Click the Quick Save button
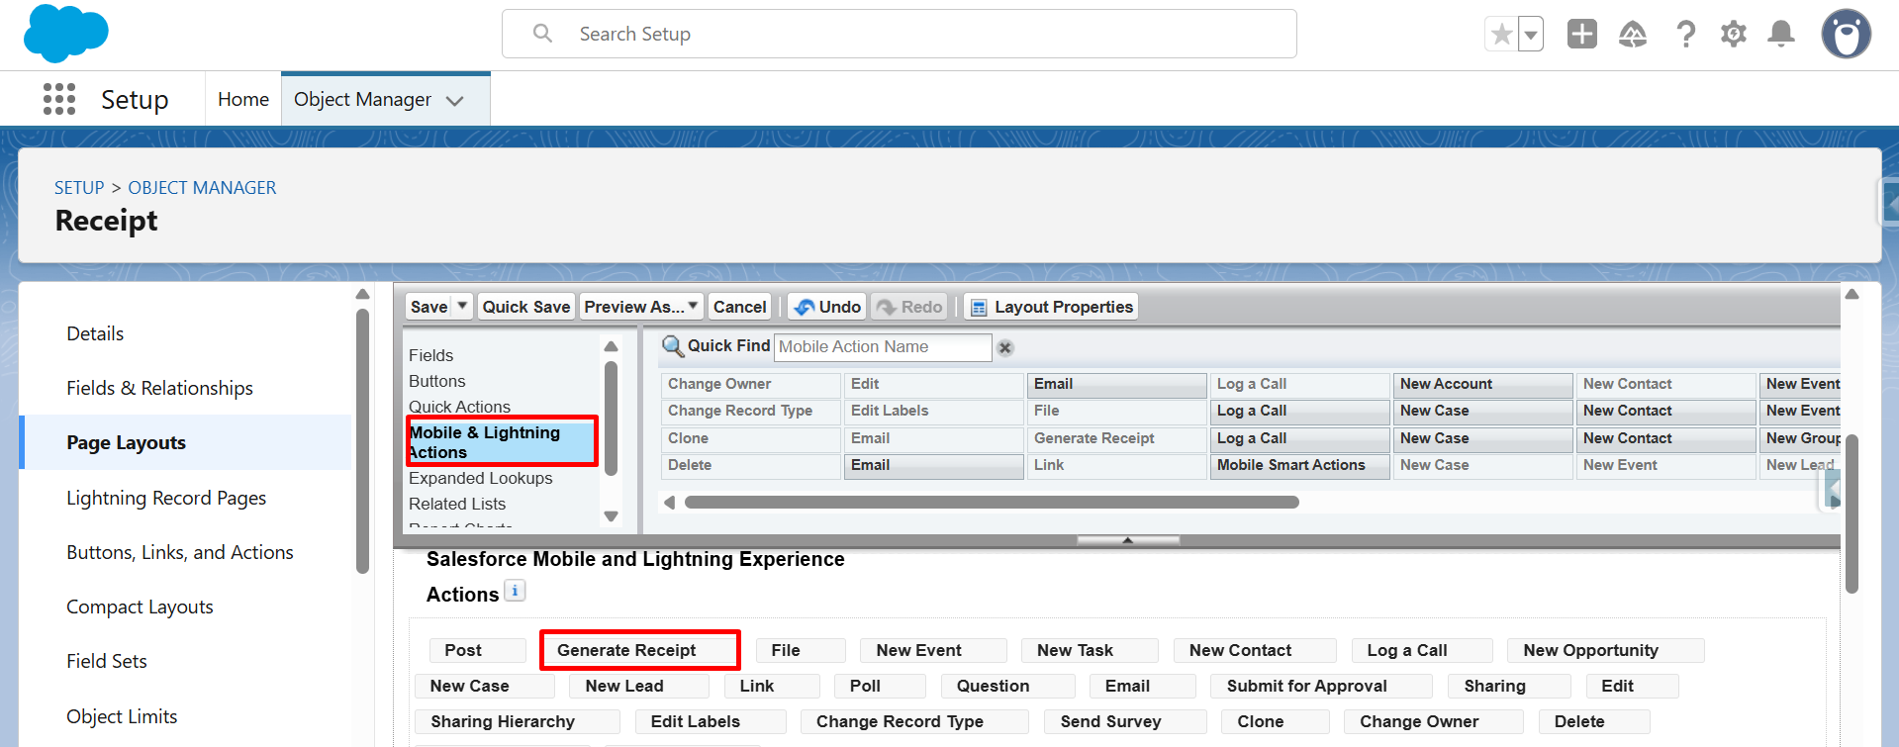The width and height of the screenshot is (1899, 747). (x=525, y=307)
